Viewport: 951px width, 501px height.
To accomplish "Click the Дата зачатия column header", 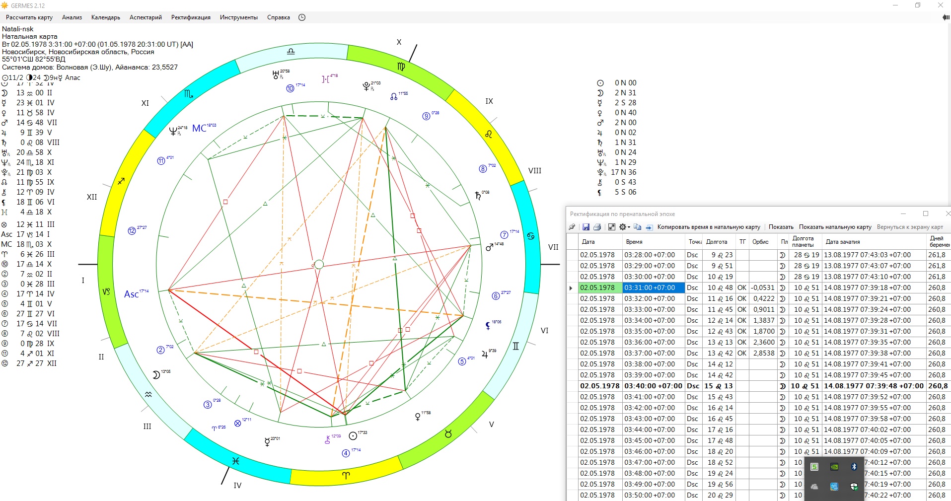I will coord(843,242).
